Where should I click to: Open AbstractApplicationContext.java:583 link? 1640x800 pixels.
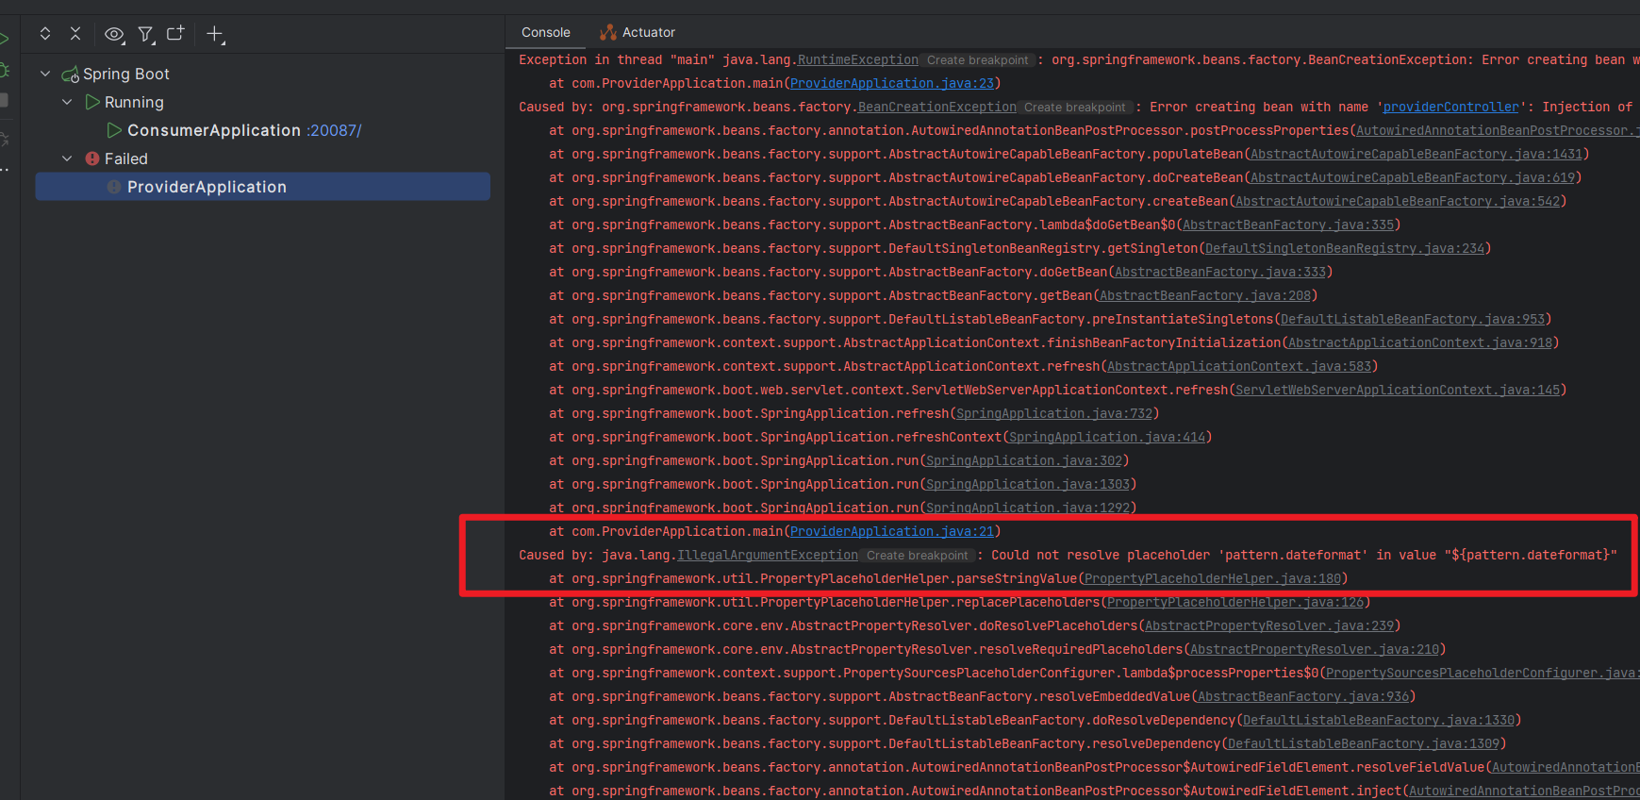point(1239,366)
